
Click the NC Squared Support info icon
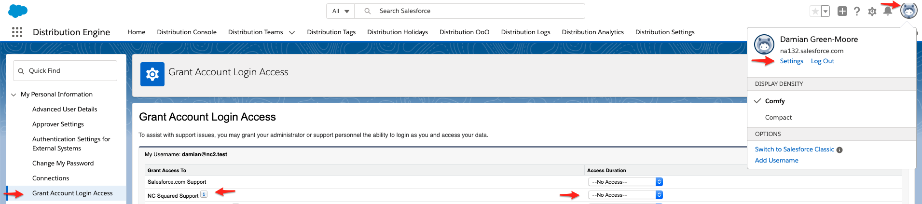point(204,194)
